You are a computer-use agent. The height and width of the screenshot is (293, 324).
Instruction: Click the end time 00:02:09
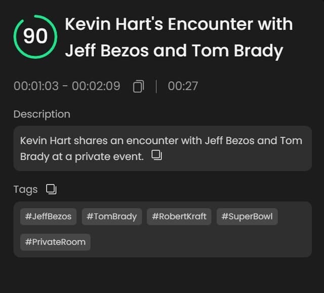point(96,86)
